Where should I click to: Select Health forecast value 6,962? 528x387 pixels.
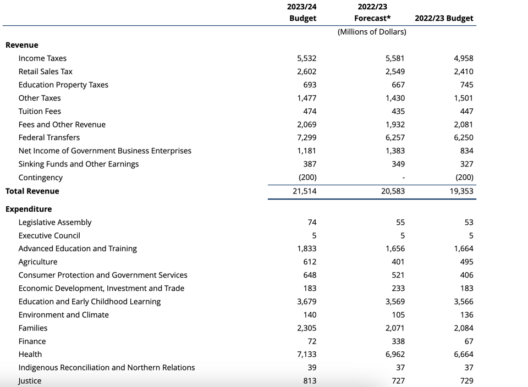395,355
